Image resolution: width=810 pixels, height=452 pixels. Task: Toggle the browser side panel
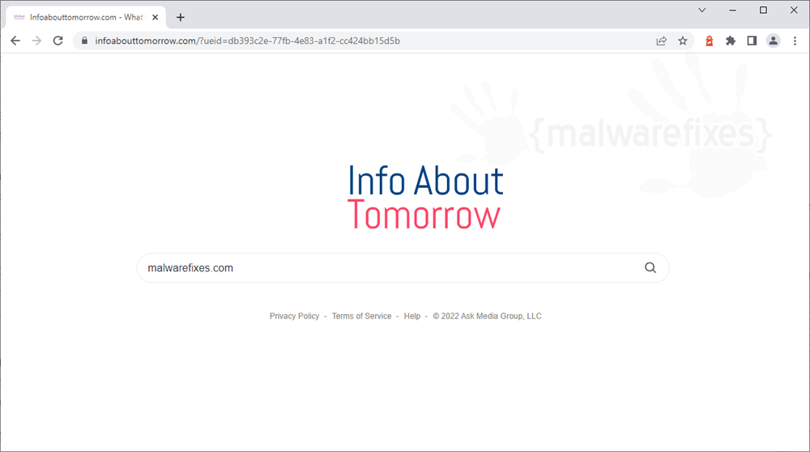(x=752, y=41)
